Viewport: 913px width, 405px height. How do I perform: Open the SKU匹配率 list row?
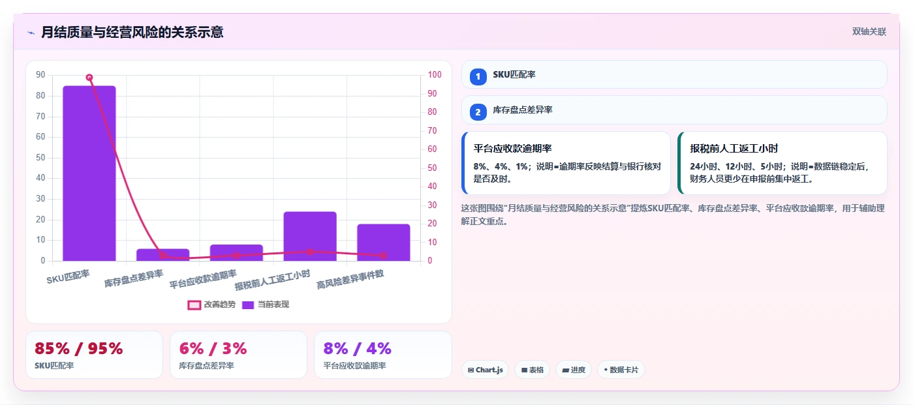[x=674, y=74]
